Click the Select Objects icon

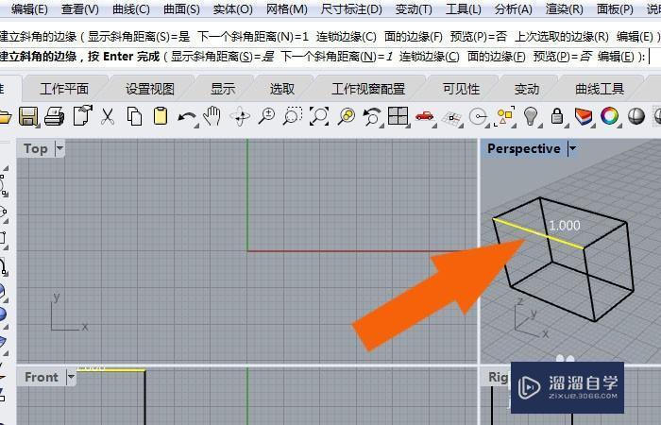click(505, 116)
